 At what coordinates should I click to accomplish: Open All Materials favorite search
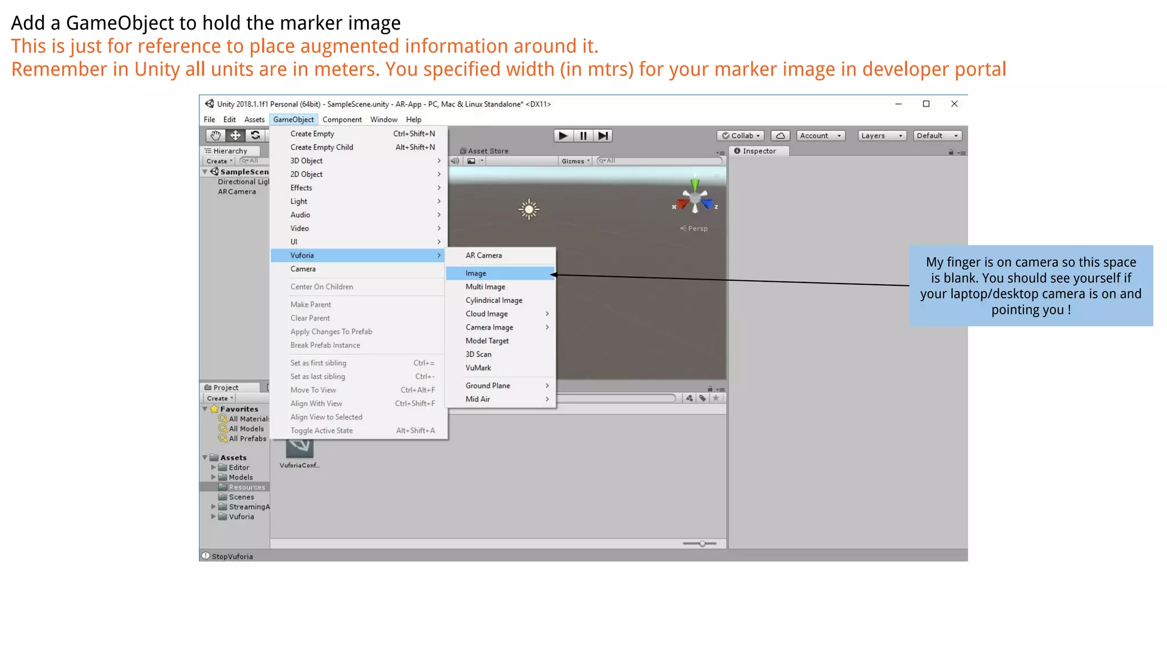243,419
